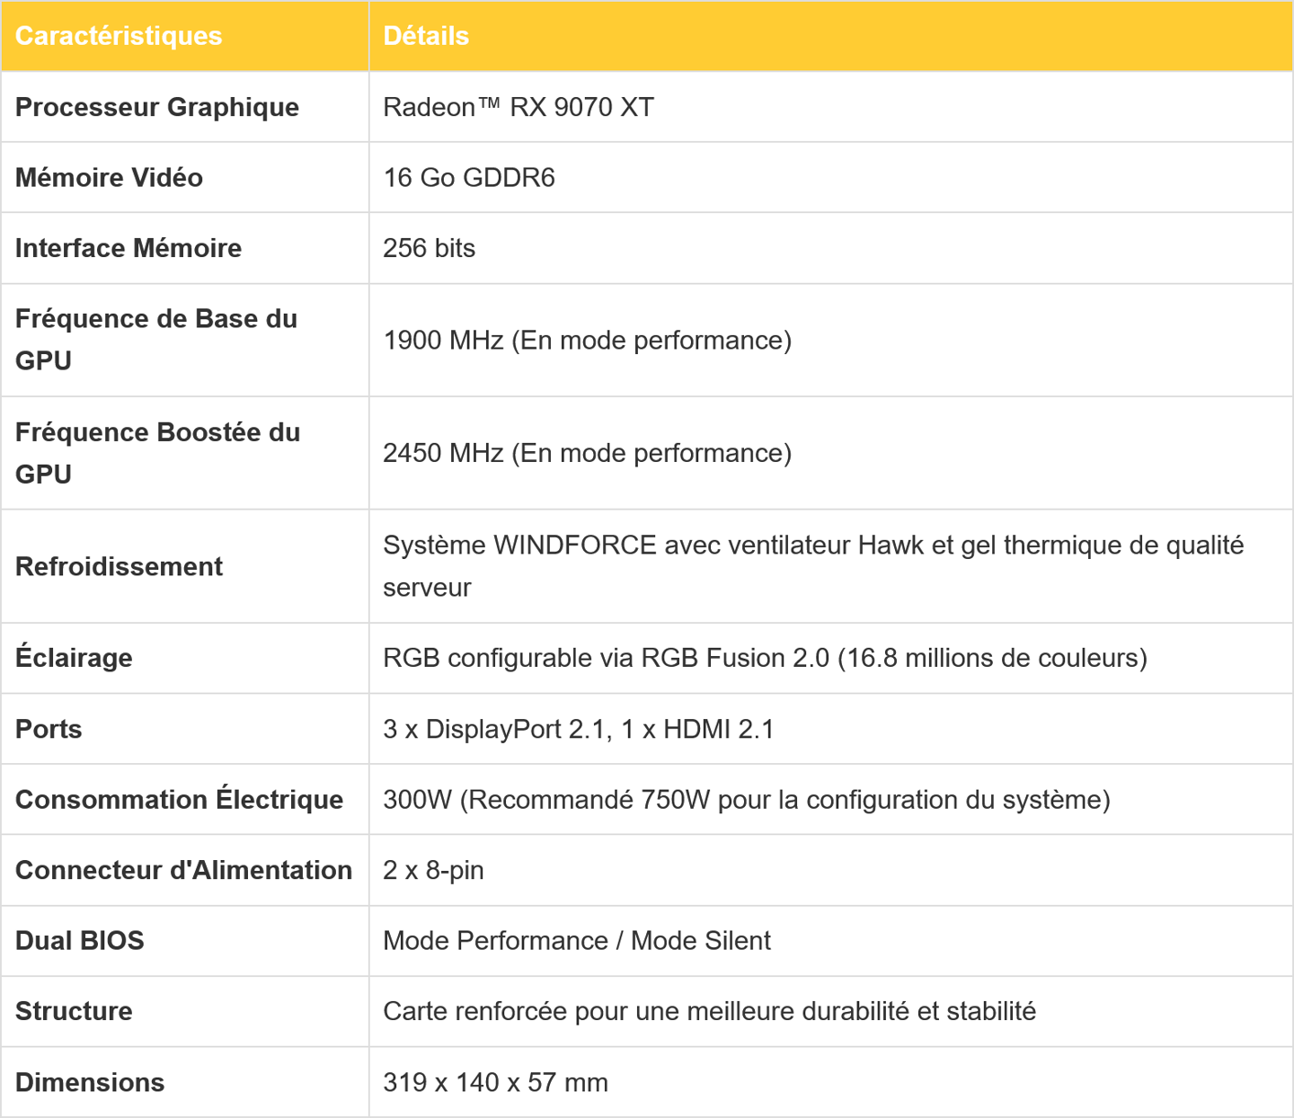Click the 2 x 8-pin connector value

(x=434, y=870)
